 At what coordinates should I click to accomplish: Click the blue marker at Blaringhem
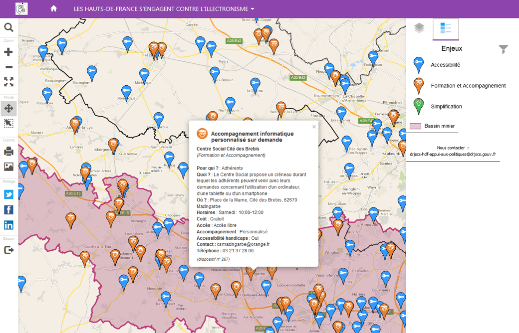click(x=92, y=73)
